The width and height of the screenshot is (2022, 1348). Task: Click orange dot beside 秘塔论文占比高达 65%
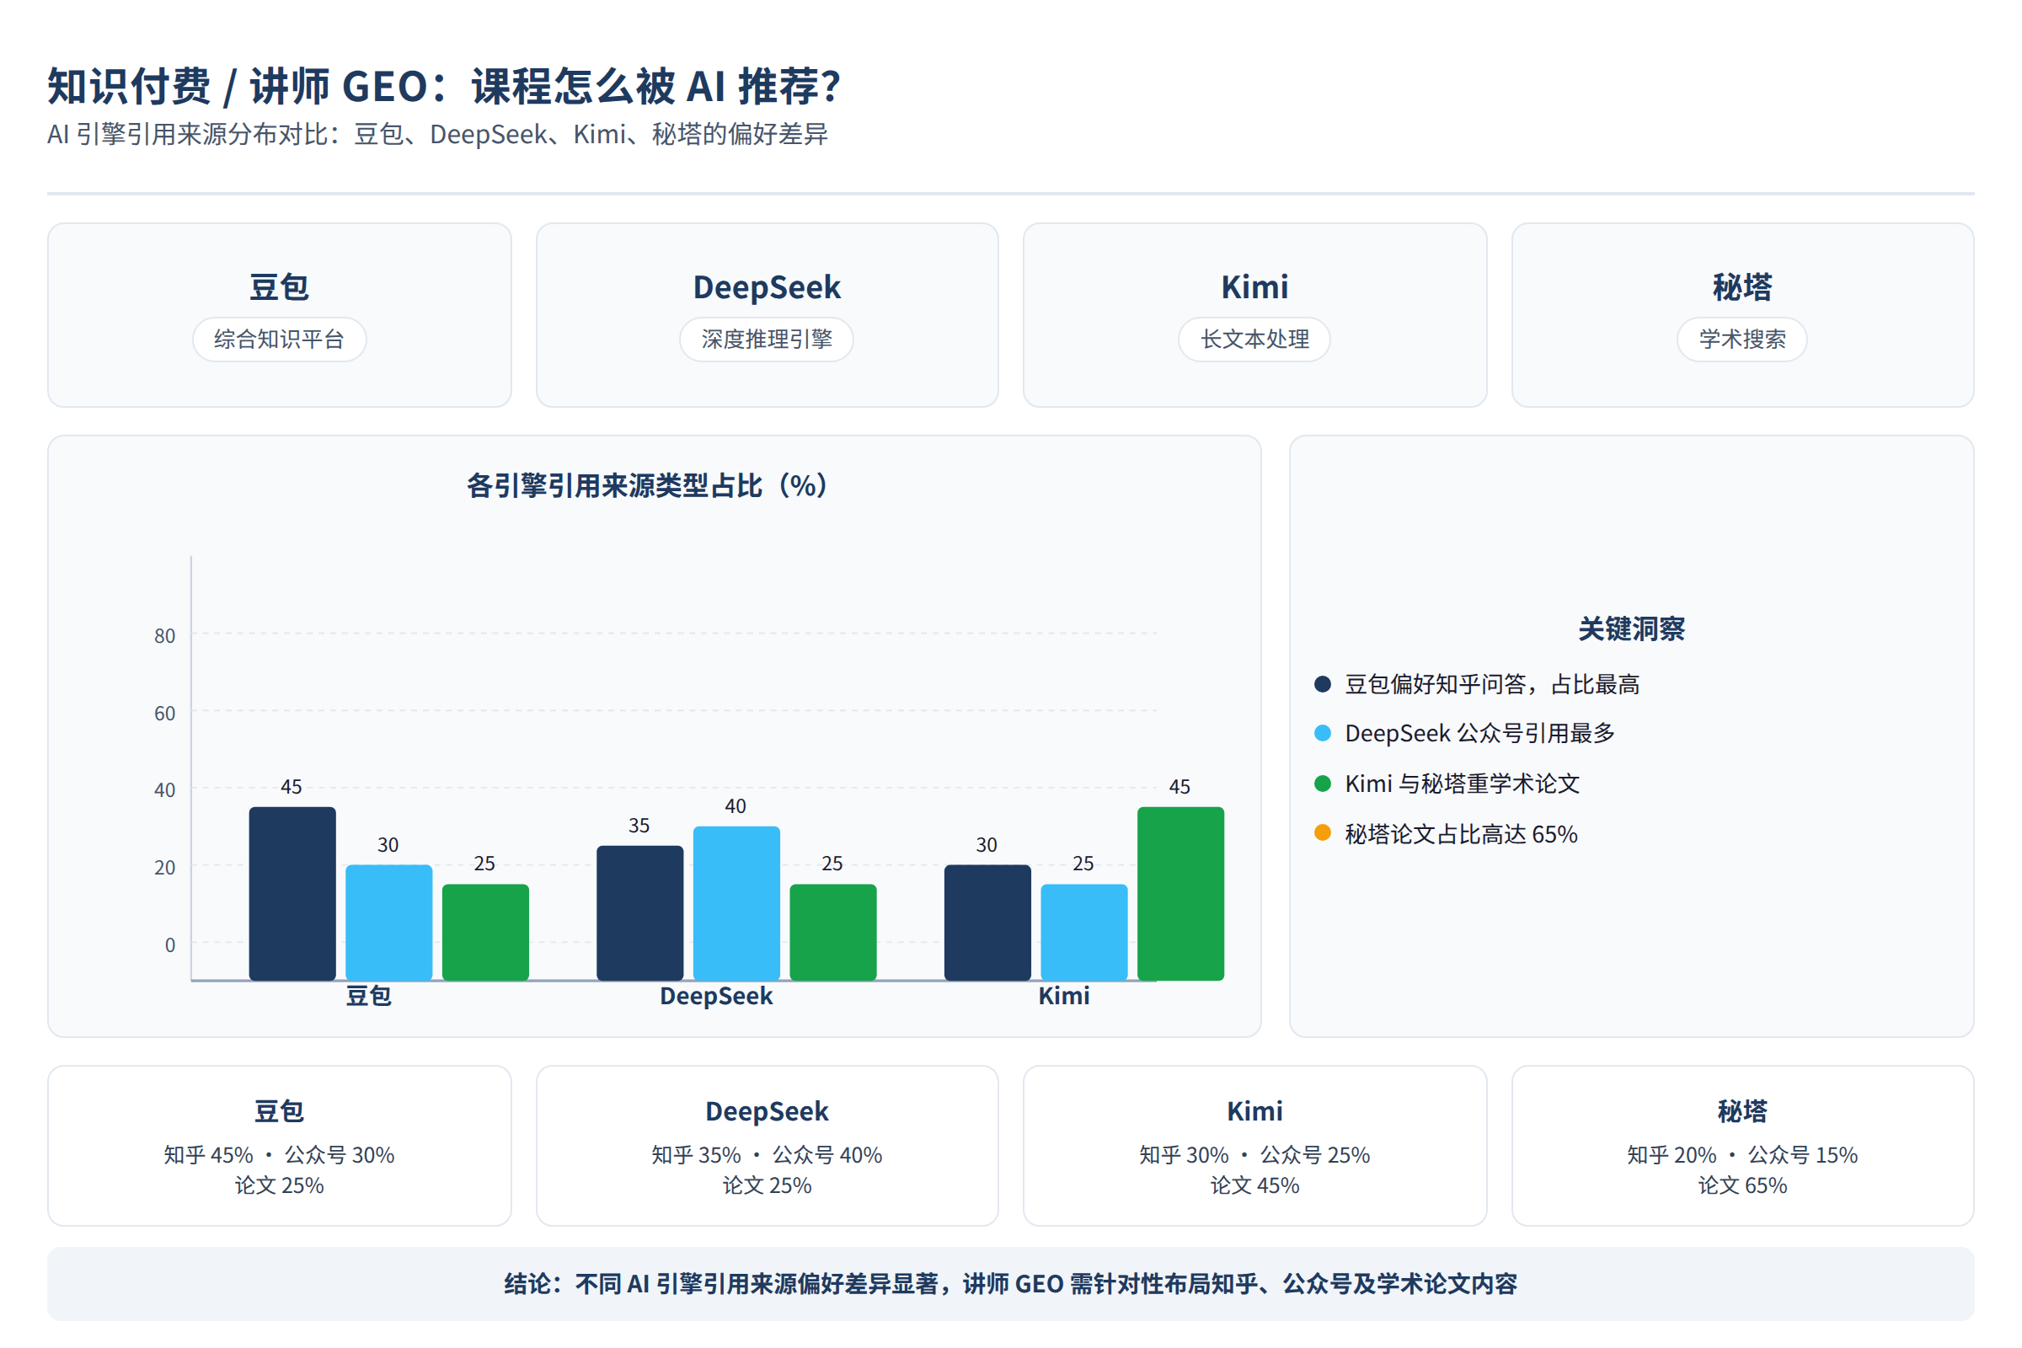(1323, 833)
